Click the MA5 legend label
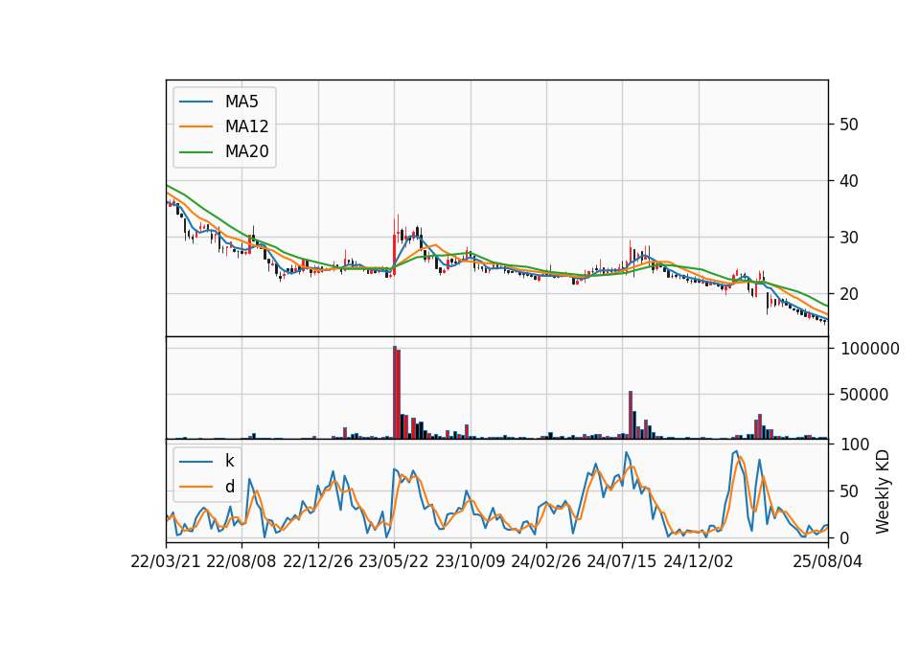920x661 pixels. coord(241,102)
